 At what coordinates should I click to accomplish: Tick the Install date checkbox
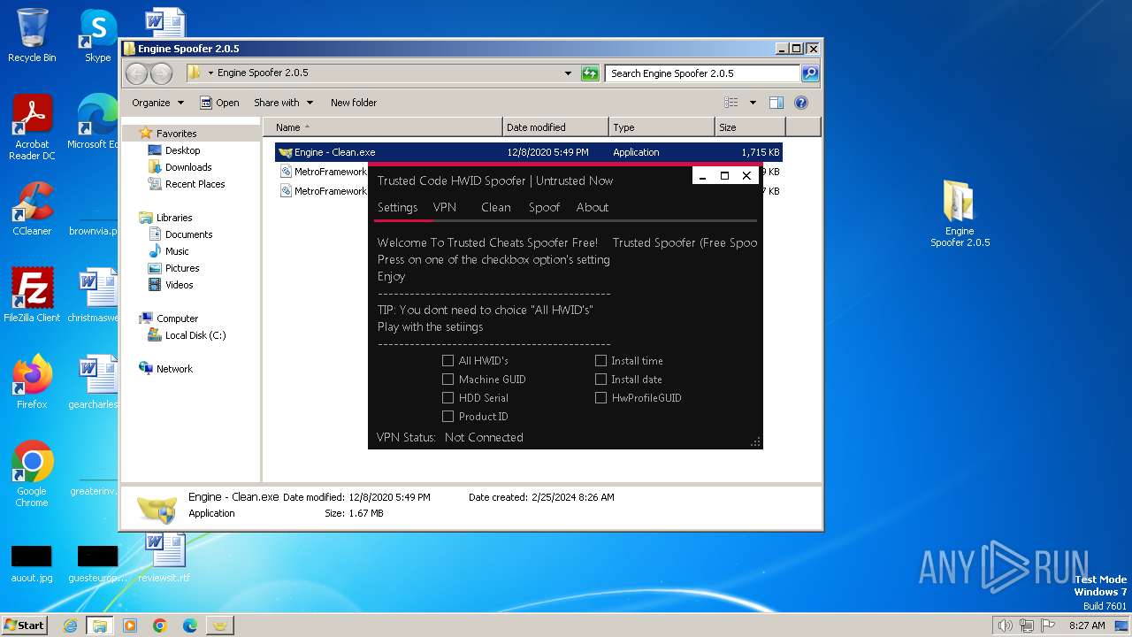600,380
